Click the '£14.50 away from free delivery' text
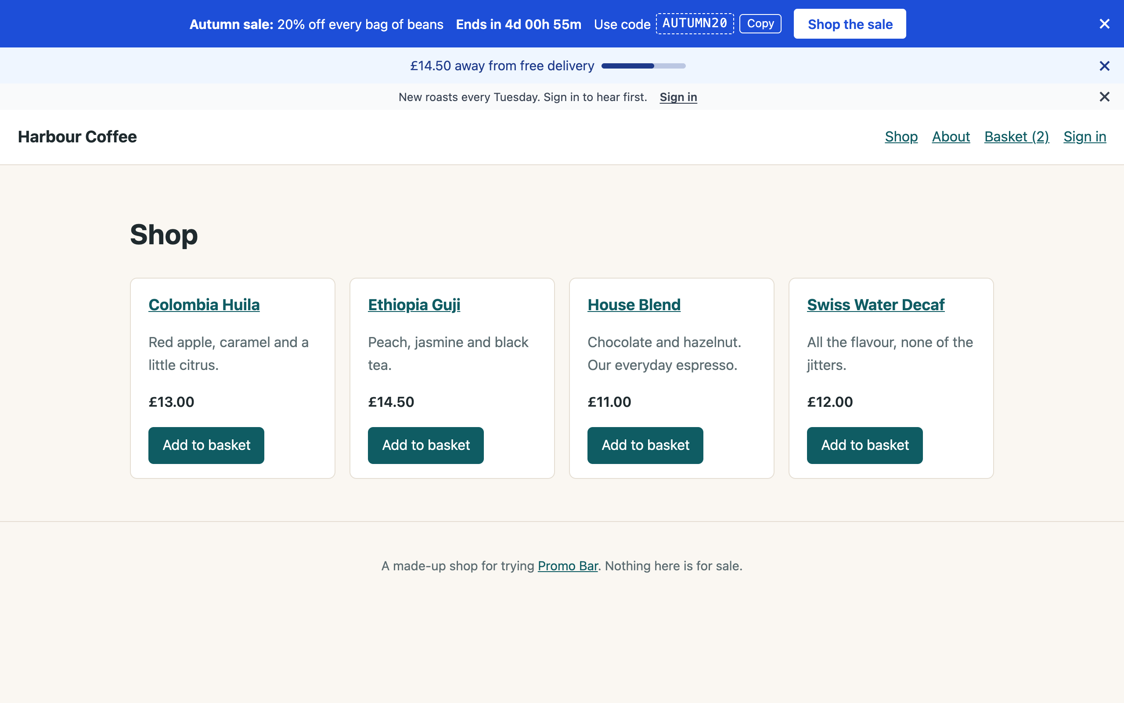Image resolution: width=1124 pixels, height=703 pixels. [x=502, y=66]
